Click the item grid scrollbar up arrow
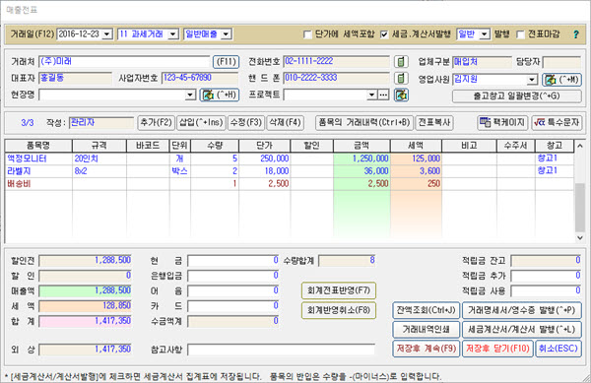Viewport: 591px width, 383px height. [580, 146]
